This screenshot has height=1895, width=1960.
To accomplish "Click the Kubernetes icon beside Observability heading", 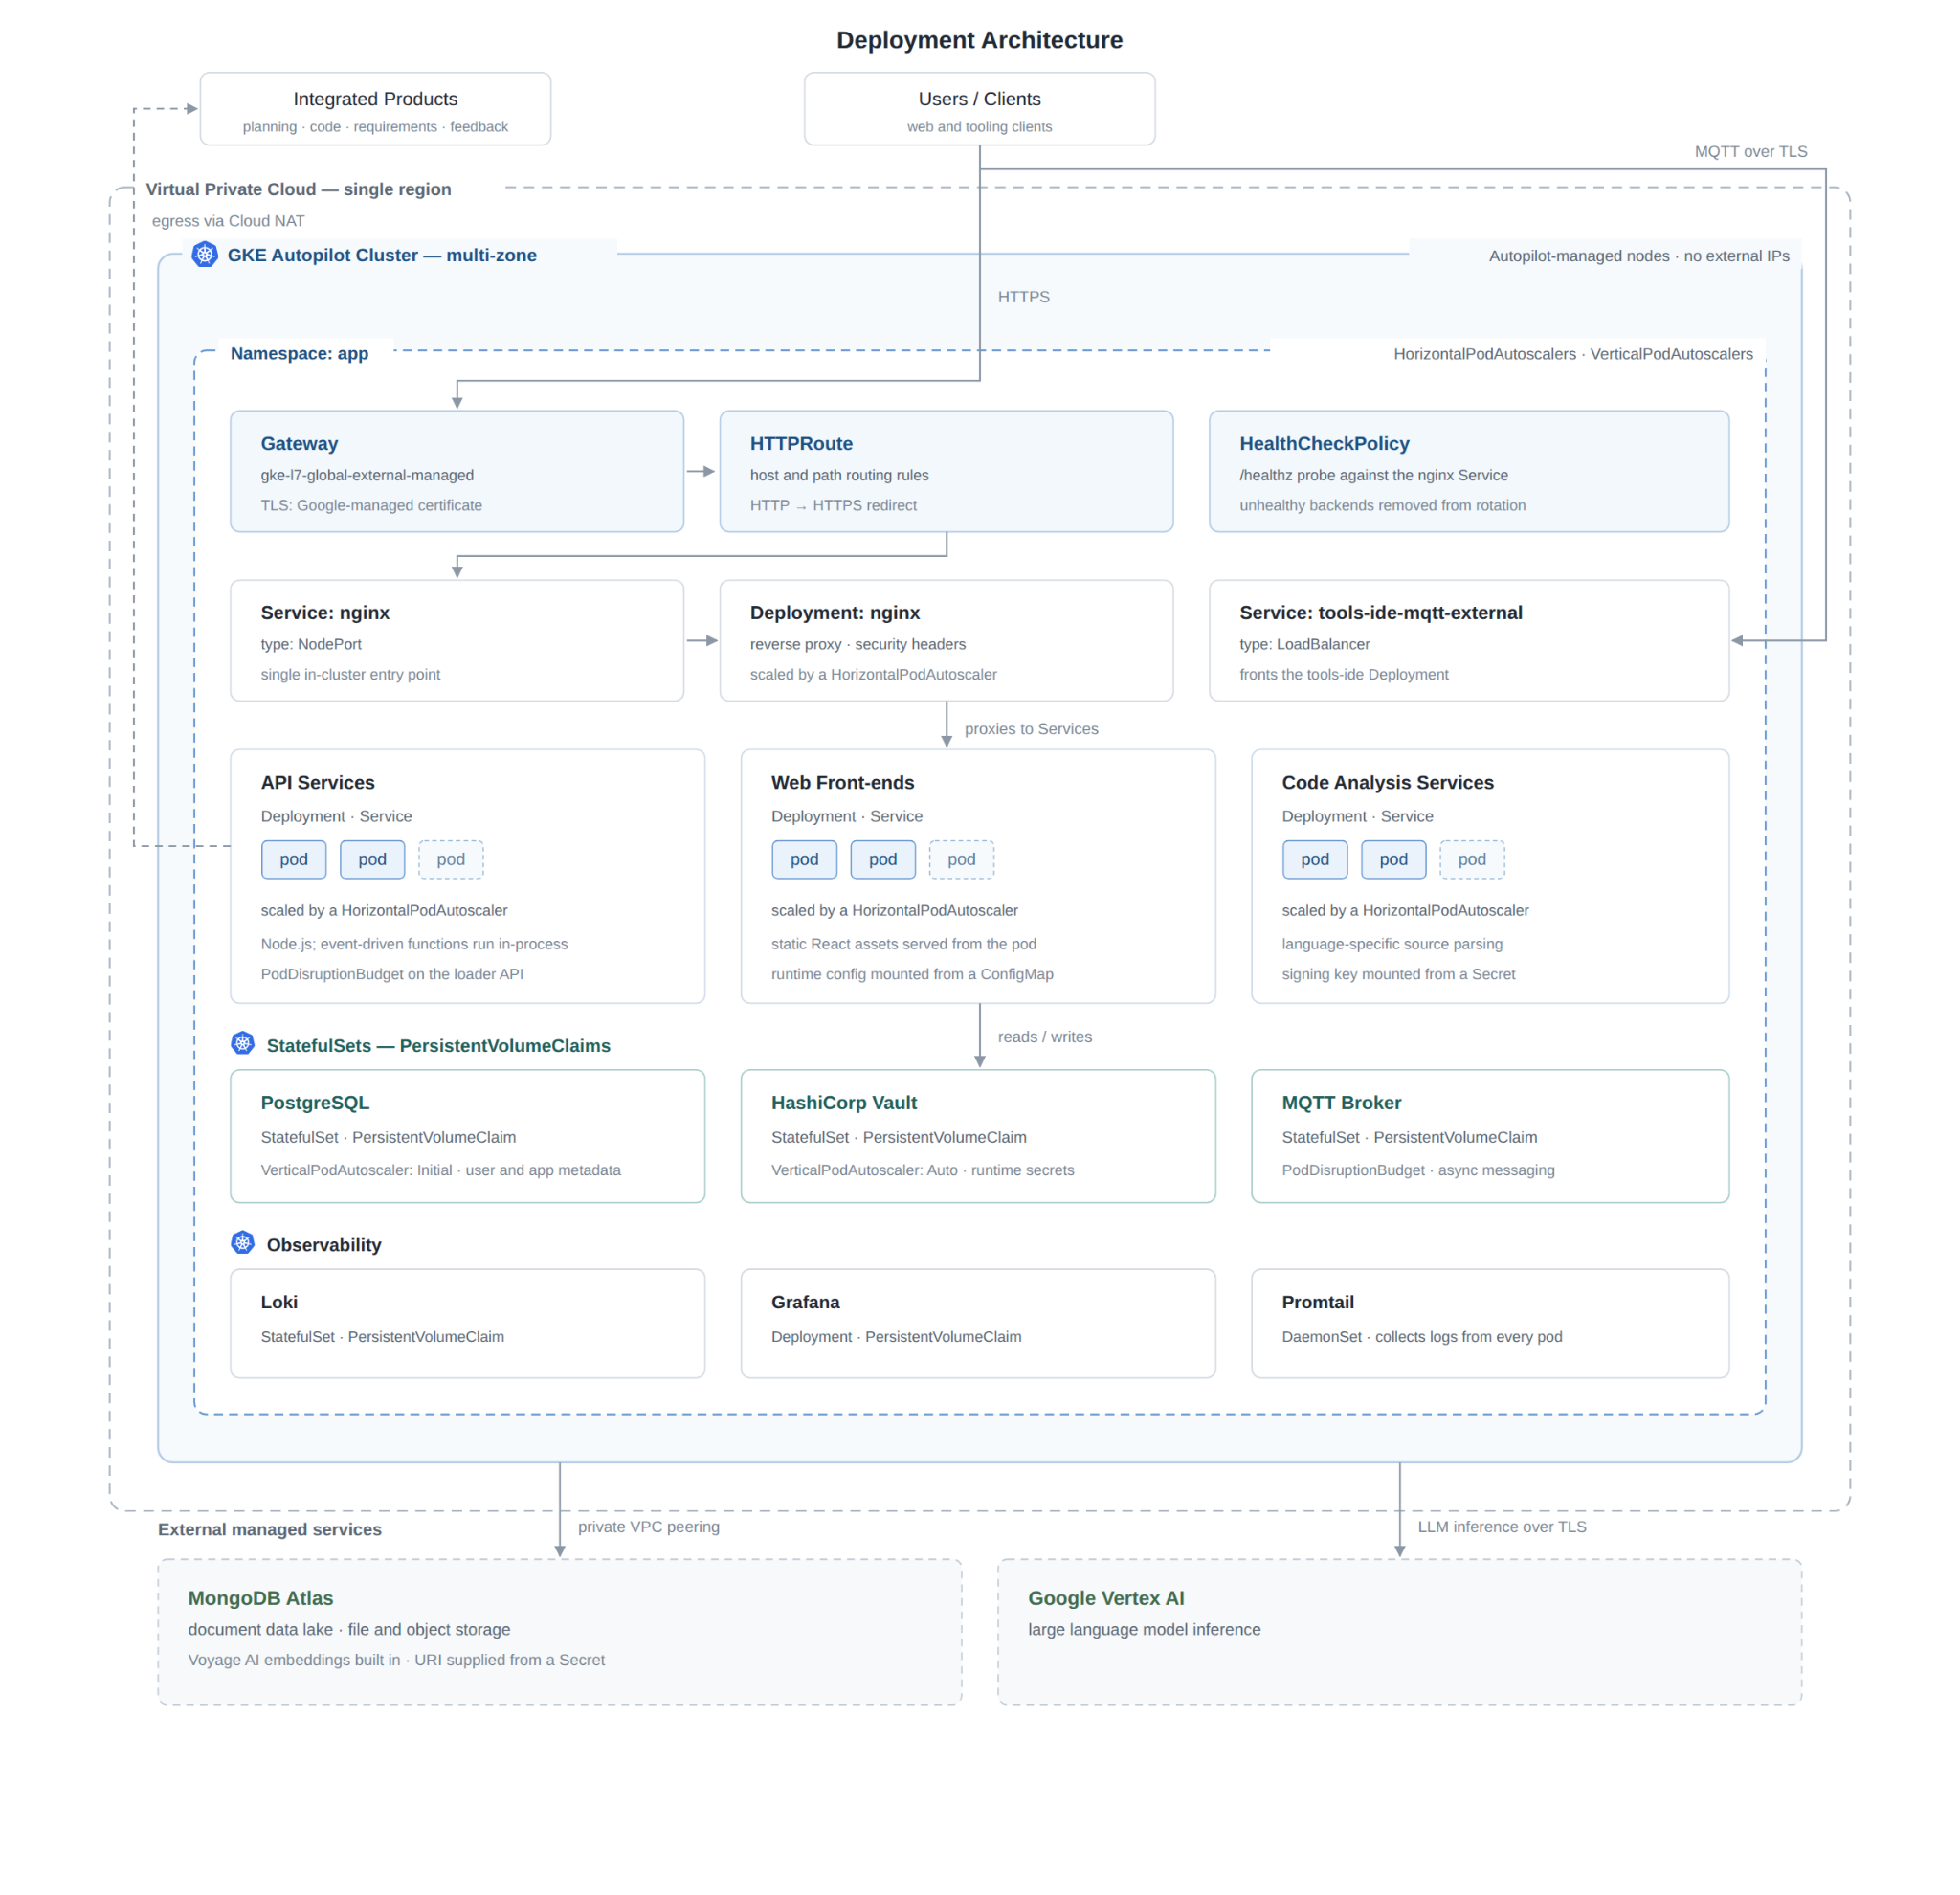I will pyautogui.click(x=243, y=1242).
